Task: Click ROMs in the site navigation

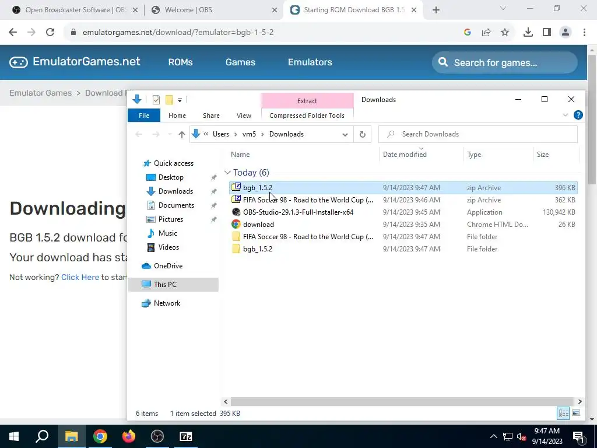Action: [x=181, y=62]
